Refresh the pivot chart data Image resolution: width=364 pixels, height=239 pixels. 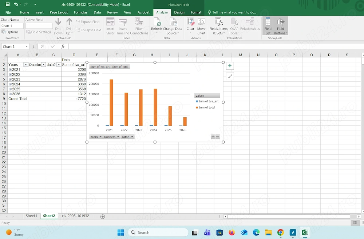pos(157,26)
